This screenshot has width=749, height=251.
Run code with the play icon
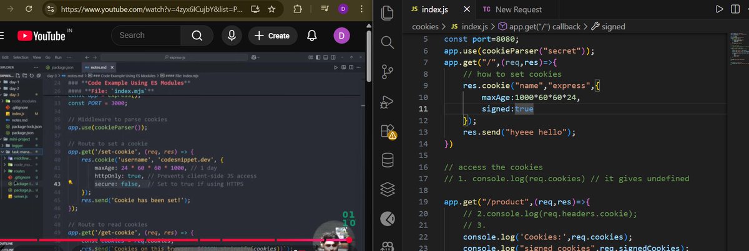coord(719,9)
